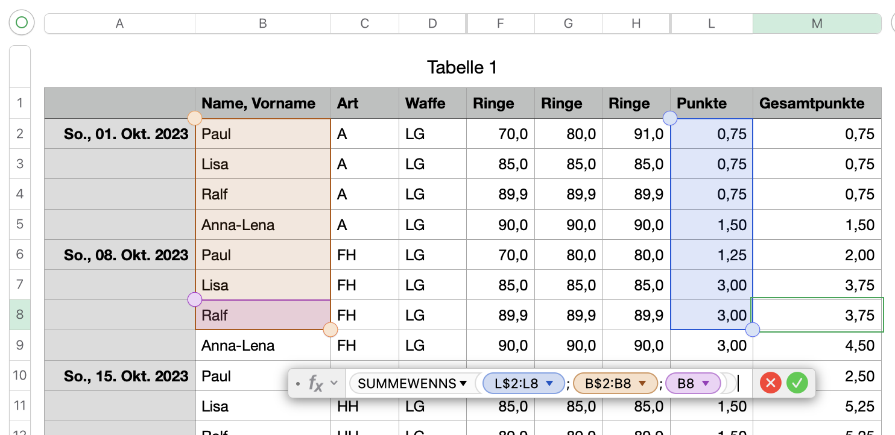Open B$2:B8 reference options arrow

tap(642, 383)
